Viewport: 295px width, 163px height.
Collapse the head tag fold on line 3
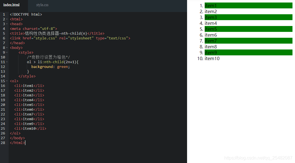(x=7, y=24)
